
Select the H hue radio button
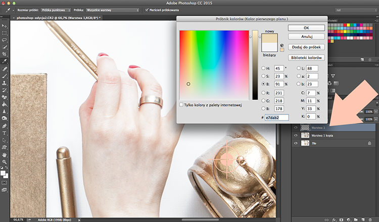[263, 68]
